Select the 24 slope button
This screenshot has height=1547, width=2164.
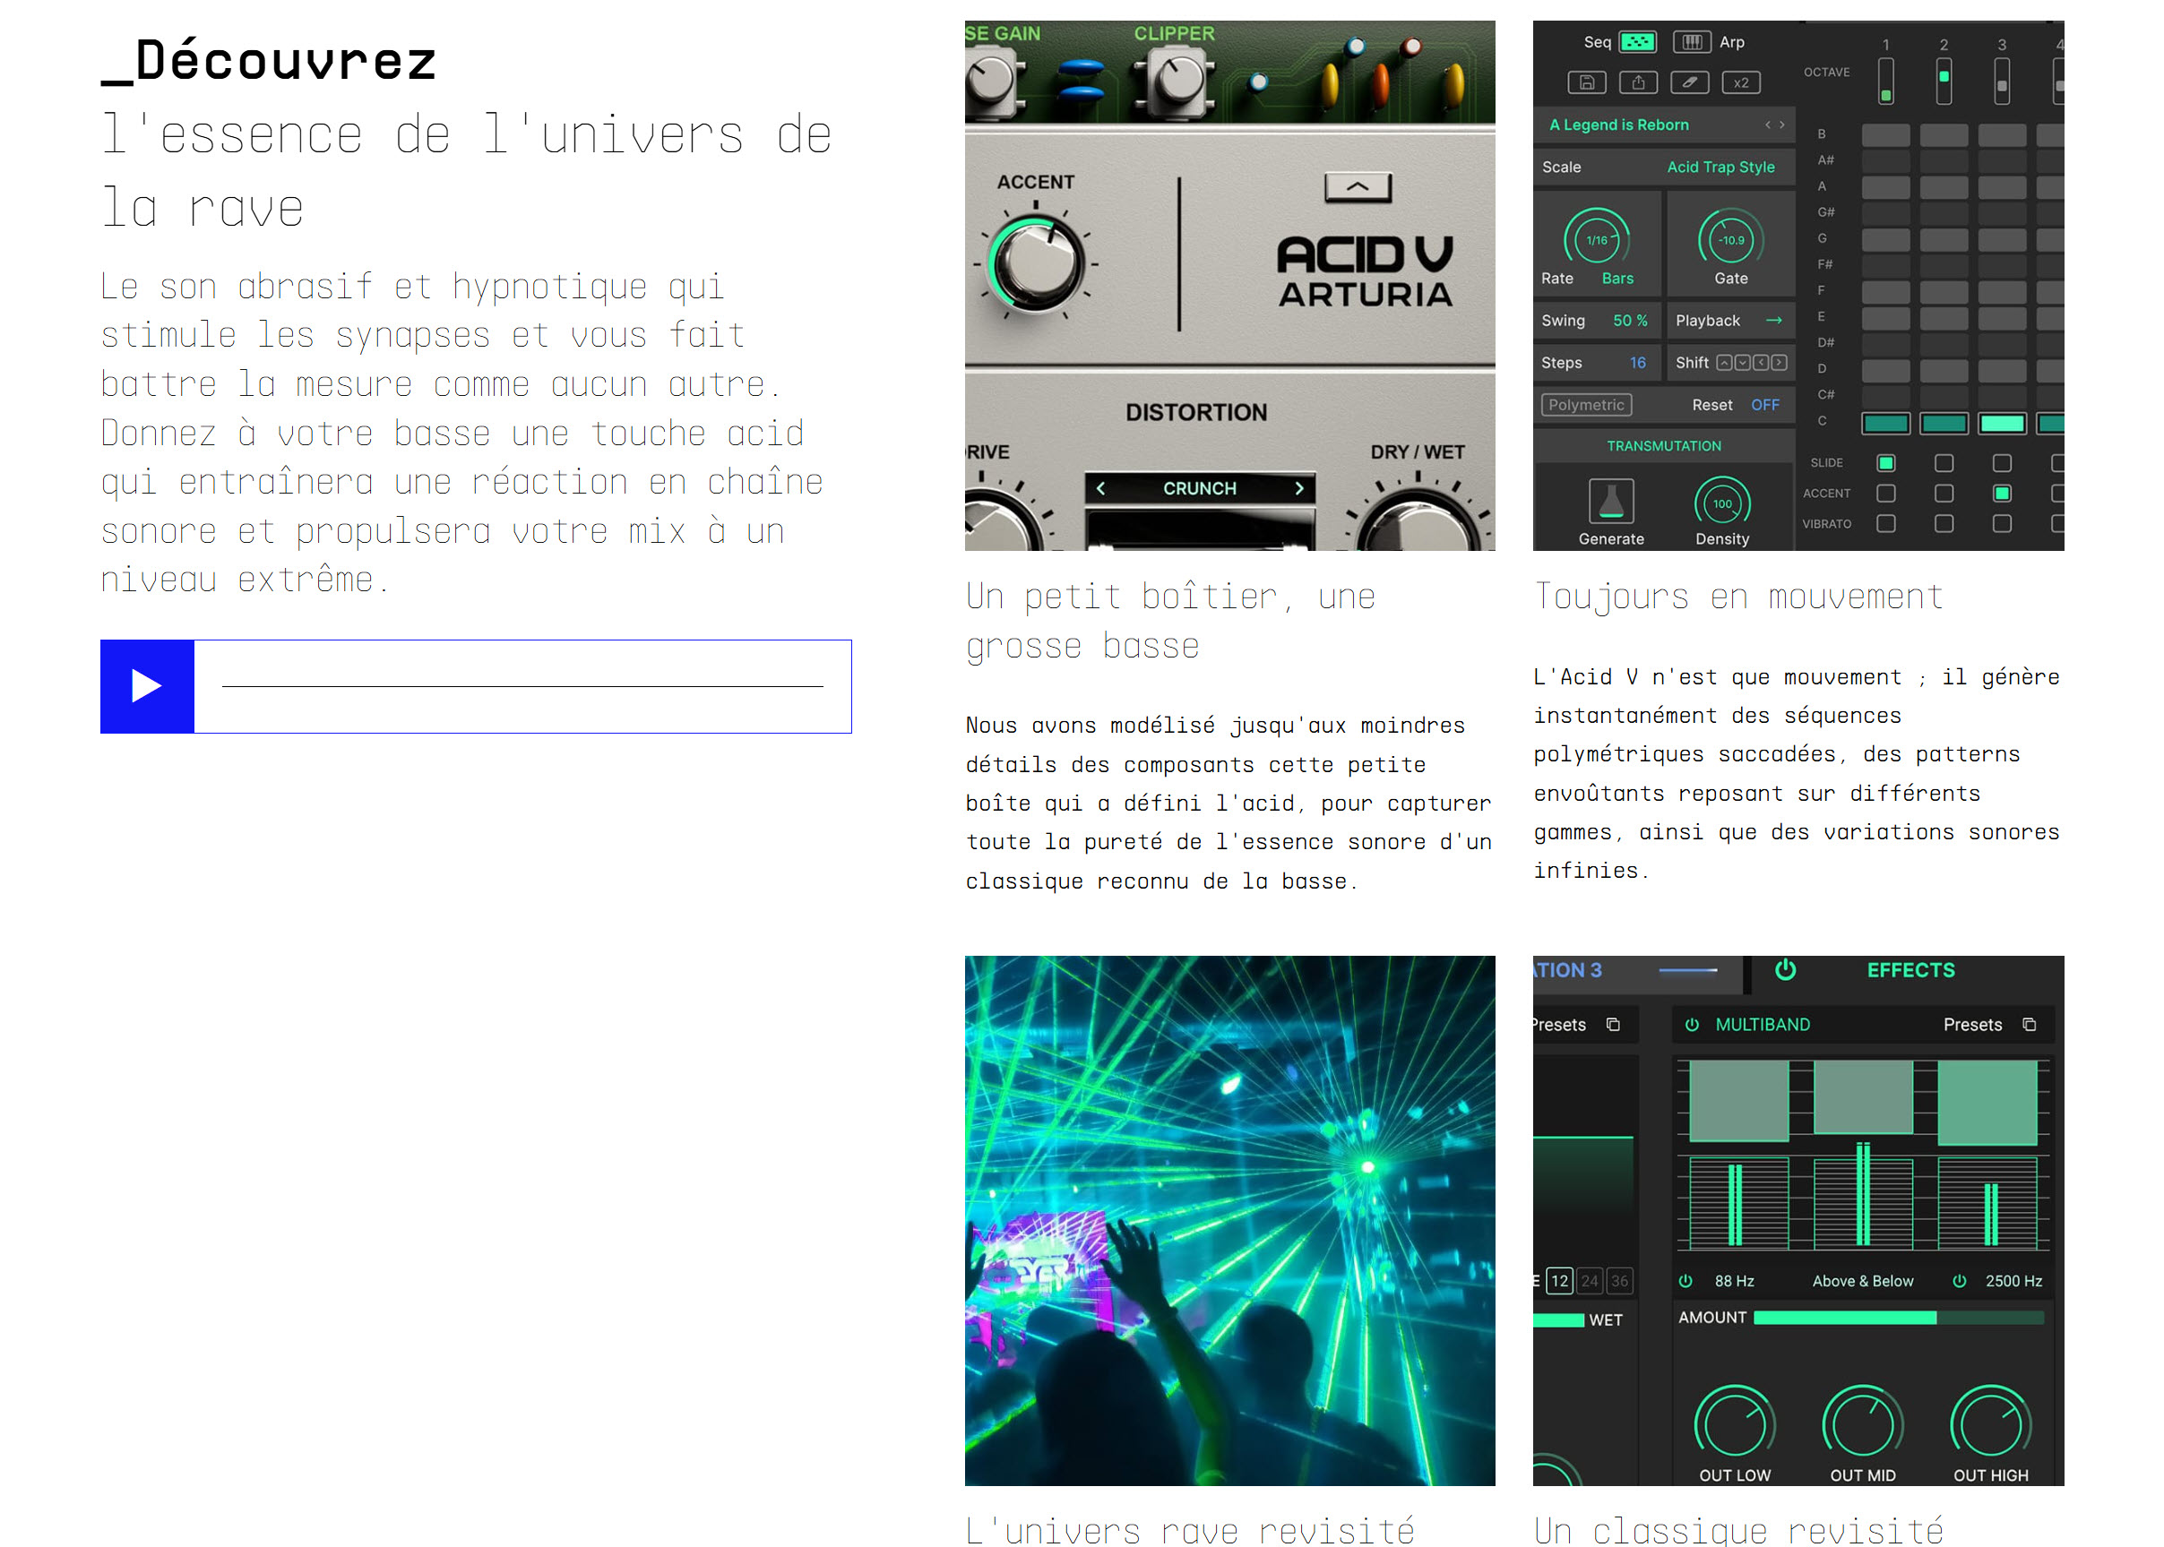coord(1589,1281)
